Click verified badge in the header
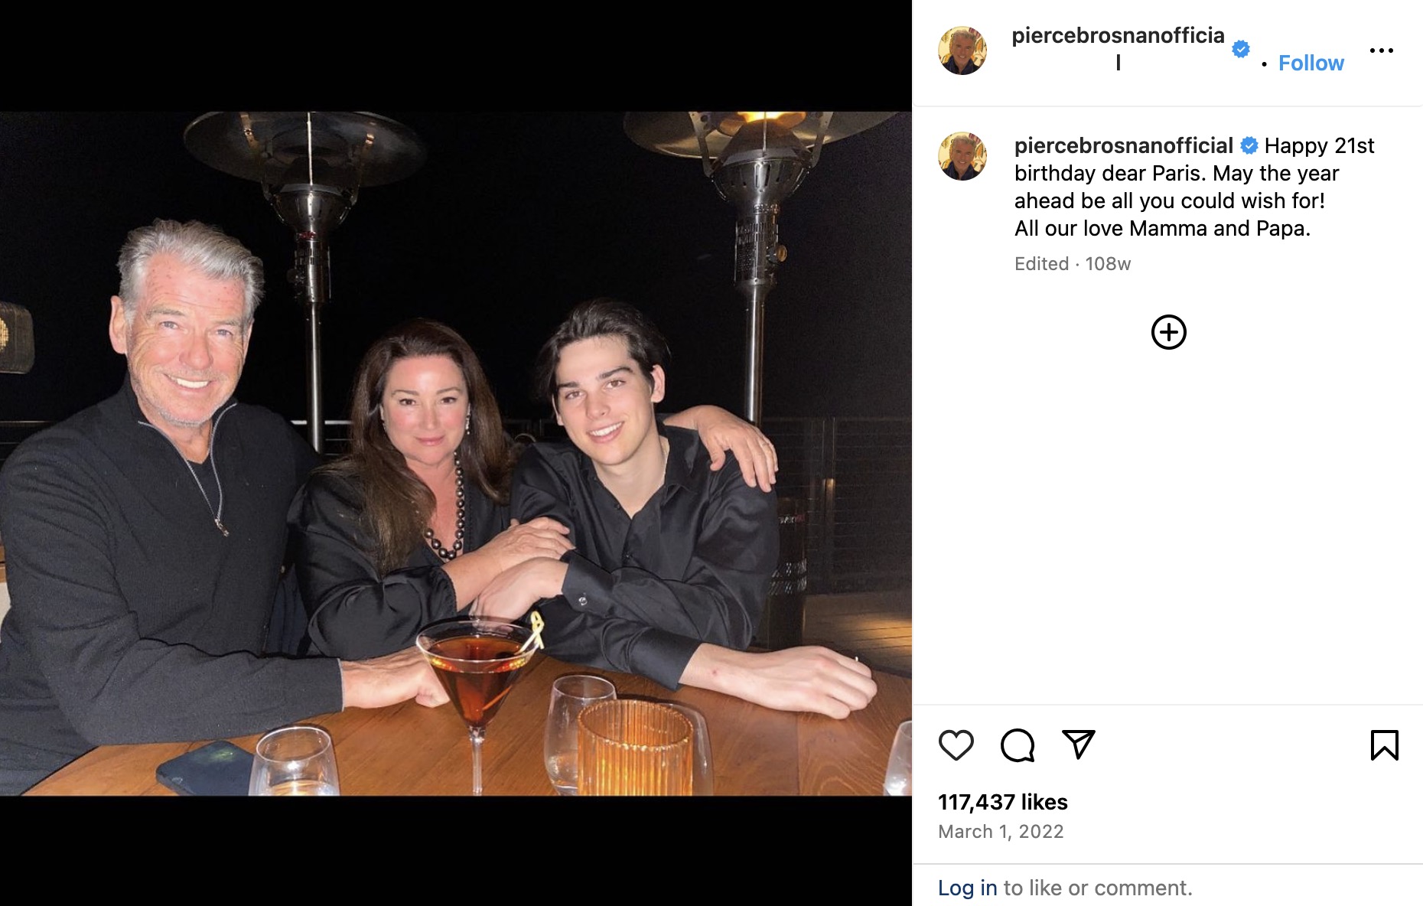1423x906 pixels. 1241,50
